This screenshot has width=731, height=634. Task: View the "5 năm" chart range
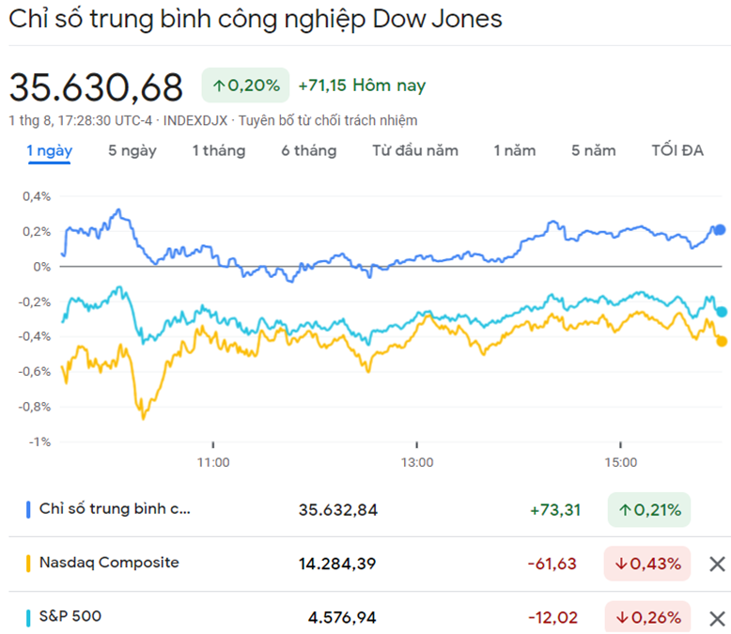(x=594, y=151)
